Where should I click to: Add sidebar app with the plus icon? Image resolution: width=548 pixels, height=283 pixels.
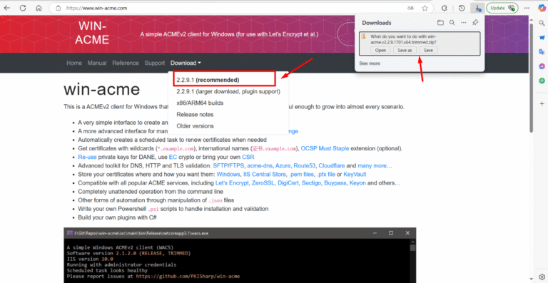pyautogui.click(x=542, y=103)
